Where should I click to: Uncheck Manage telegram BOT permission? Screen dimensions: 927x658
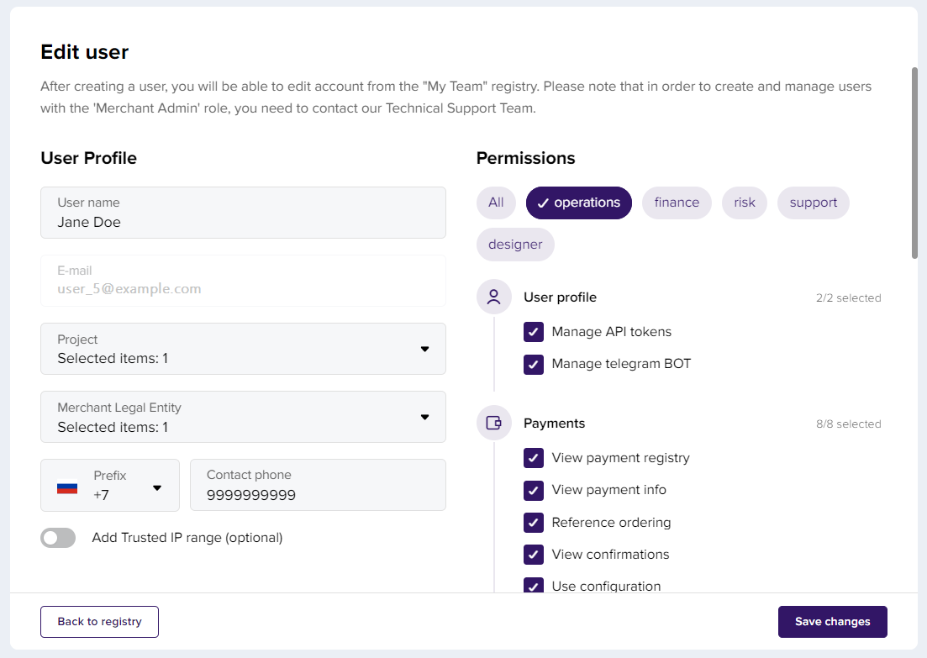pos(534,364)
